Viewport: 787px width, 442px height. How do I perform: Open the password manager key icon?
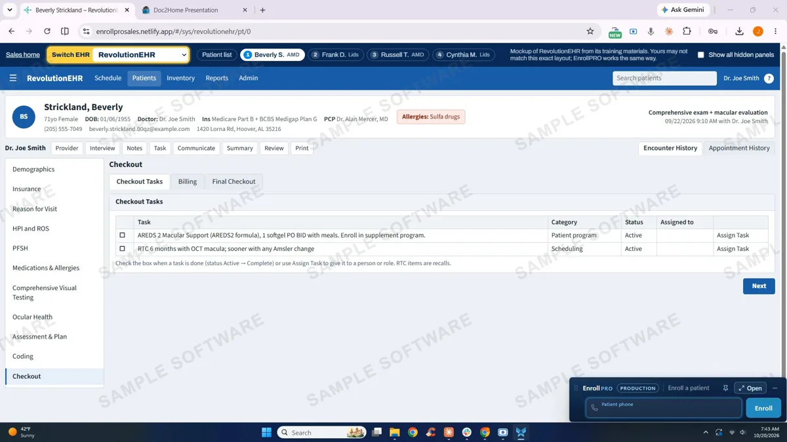pos(713,31)
